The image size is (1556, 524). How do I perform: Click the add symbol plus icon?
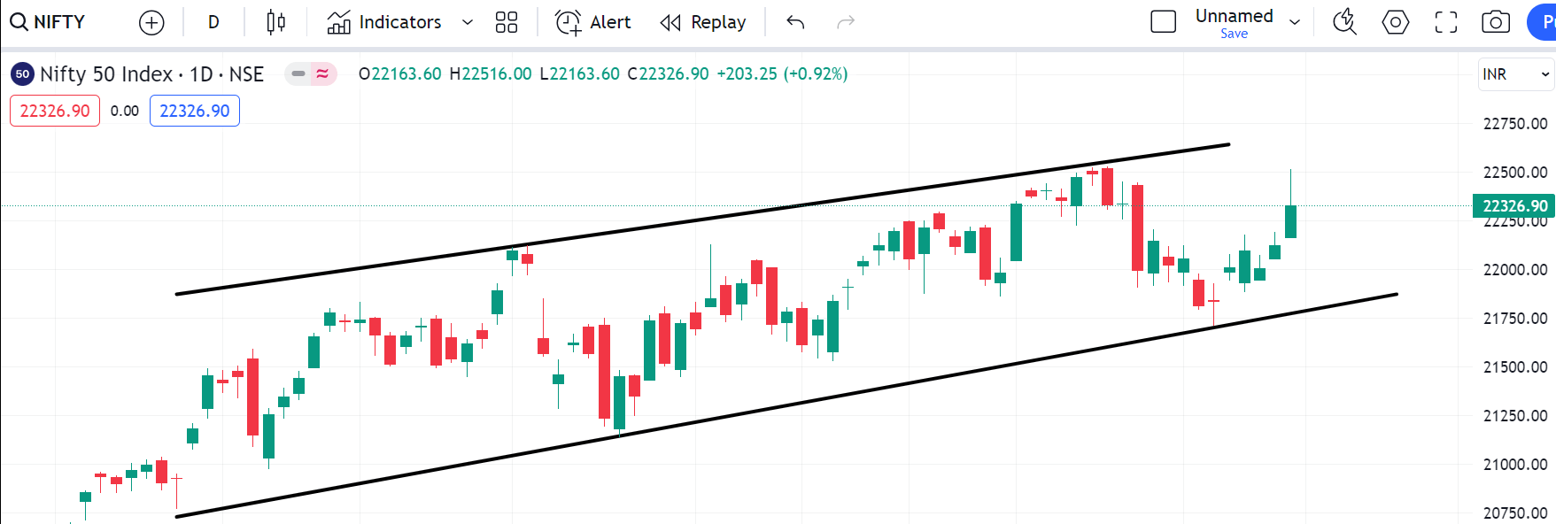(151, 23)
